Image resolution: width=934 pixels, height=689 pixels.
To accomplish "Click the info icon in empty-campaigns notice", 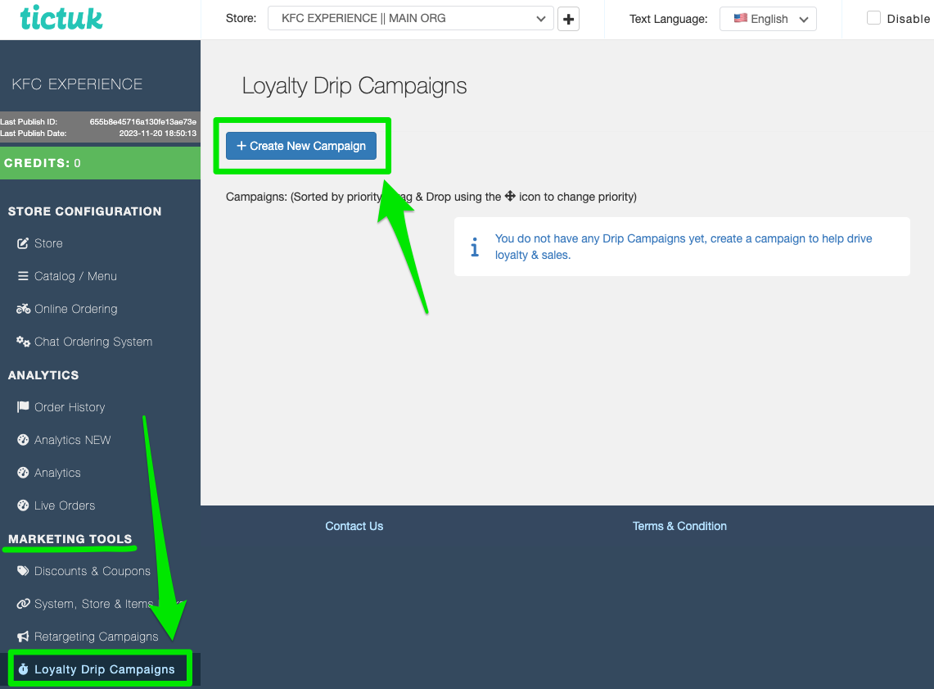I will pyautogui.click(x=475, y=247).
